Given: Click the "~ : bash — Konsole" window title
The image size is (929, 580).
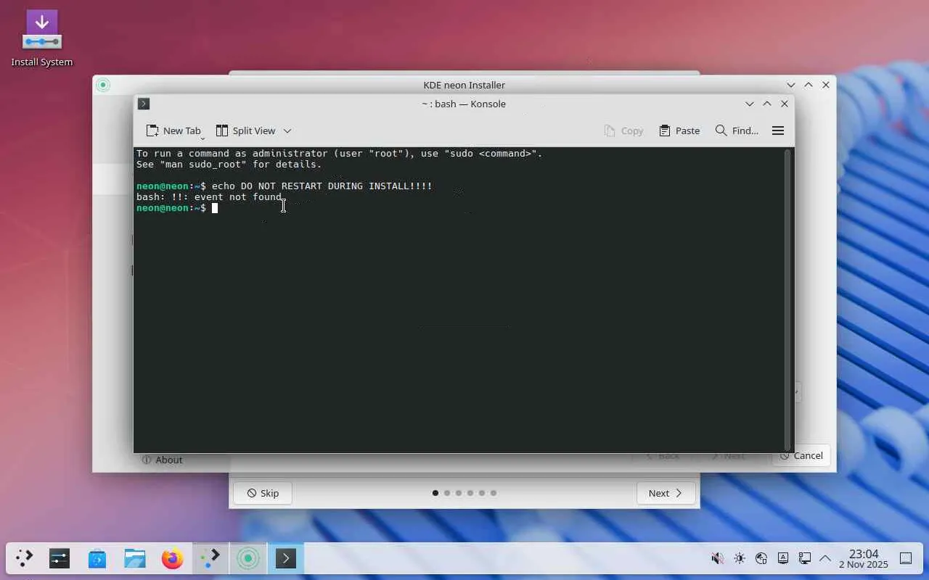Looking at the screenshot, I should click(464, 104).
